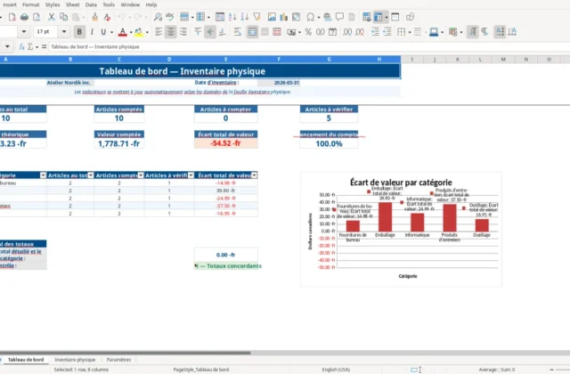
Task: Click the Copy icon
Action: pyautogui.click(x=63, y=17)
